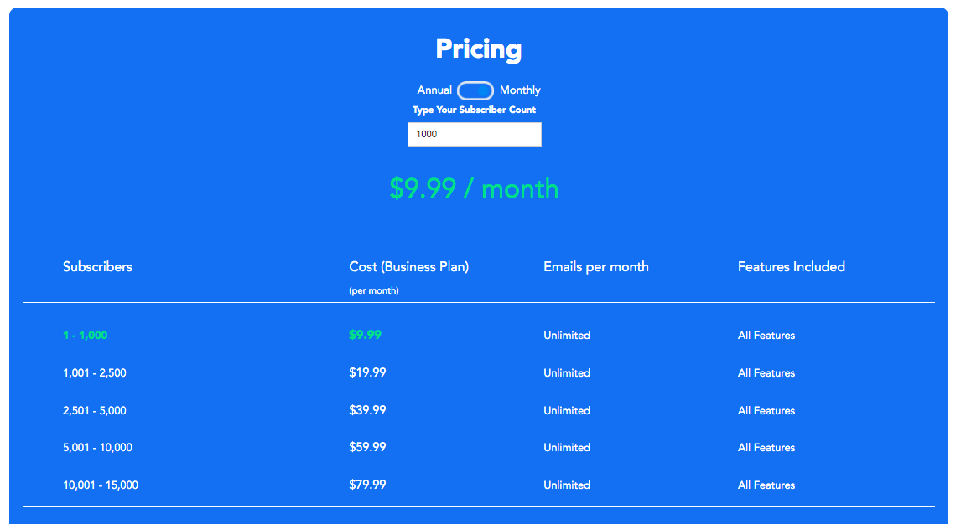This screenshot has height=524, width=961.
Task: Click the highlighted $9.99 table price
Action: click(366, 335)
